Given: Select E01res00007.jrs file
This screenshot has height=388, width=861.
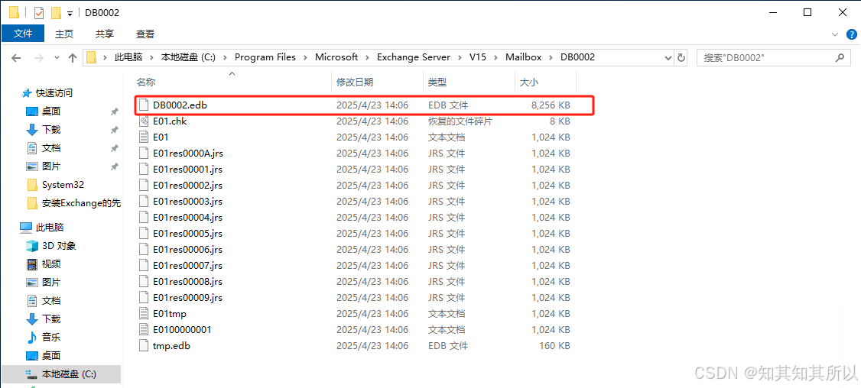Looking at the screenshot, I should [187, 266].
